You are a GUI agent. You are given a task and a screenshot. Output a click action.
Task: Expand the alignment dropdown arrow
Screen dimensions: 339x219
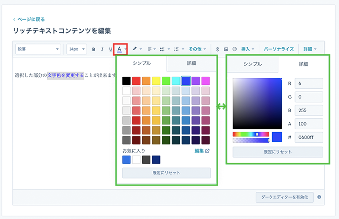coord(155,49)
